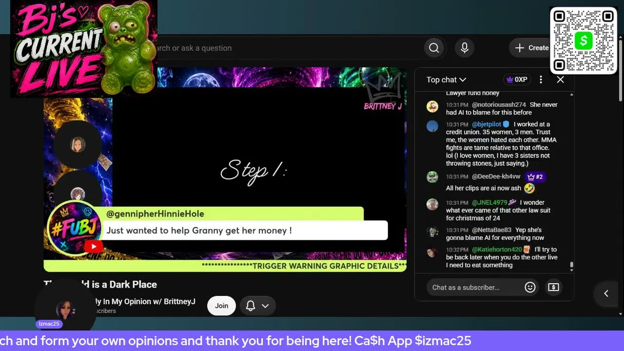Screen dimensions: 624x351
Task: Click the notification bell icon
Action: [251, 306]
